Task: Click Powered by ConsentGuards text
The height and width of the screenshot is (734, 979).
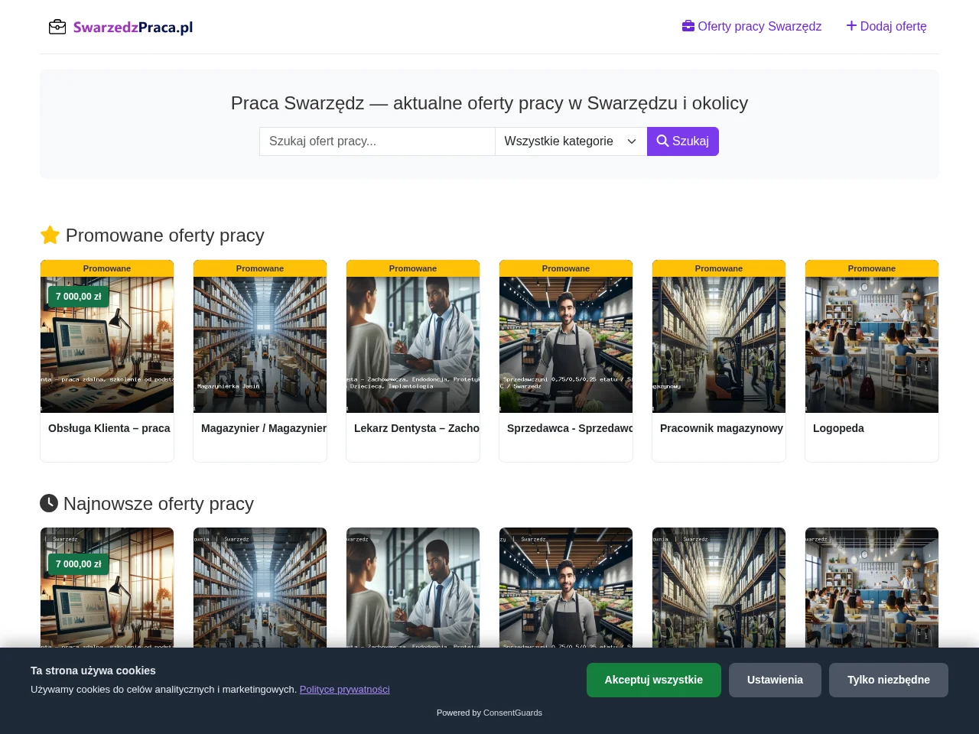Action: [x=489, y=713]
